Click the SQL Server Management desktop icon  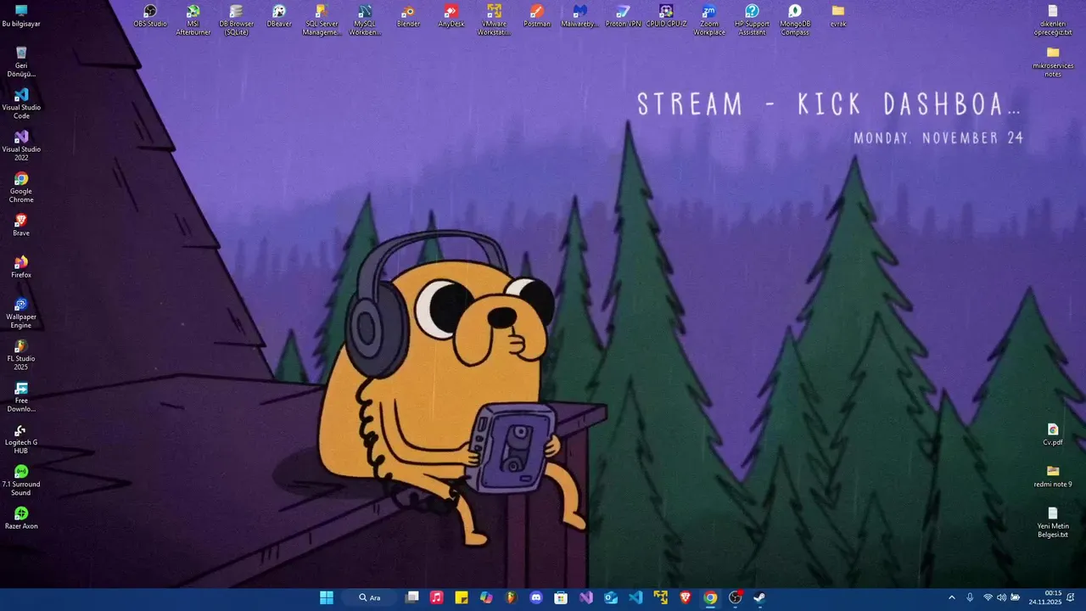click(322, 20)
